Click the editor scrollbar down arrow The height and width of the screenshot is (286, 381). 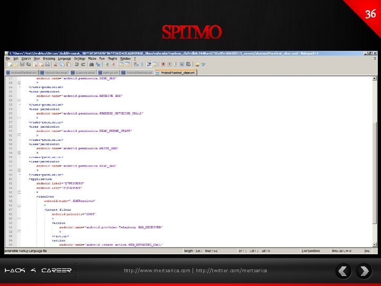pos(375,245)
